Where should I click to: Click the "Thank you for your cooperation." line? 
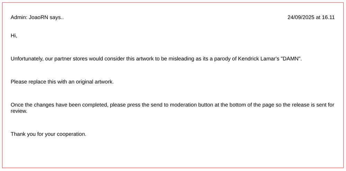[x=48, y=134]
